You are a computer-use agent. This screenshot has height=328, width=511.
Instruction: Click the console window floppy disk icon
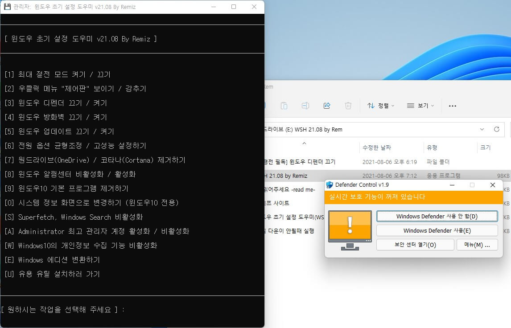7,7
